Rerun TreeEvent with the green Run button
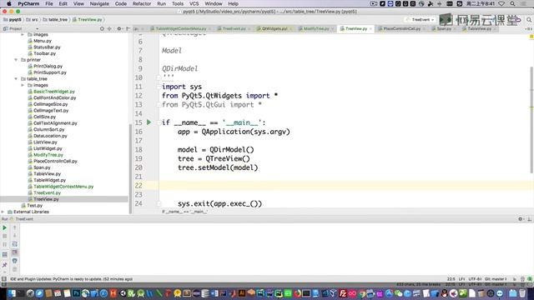 pos(4,227)
